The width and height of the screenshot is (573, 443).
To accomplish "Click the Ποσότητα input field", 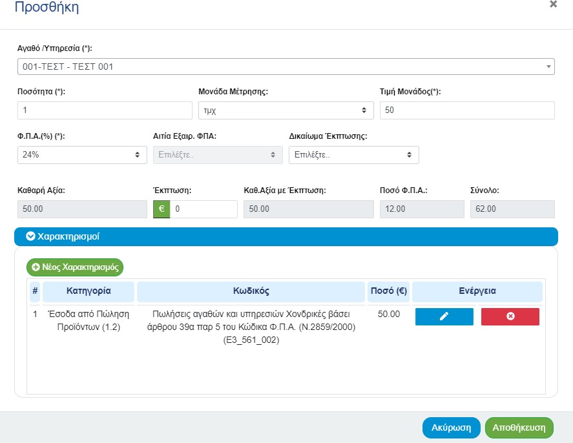I will (x=105, y=110).
